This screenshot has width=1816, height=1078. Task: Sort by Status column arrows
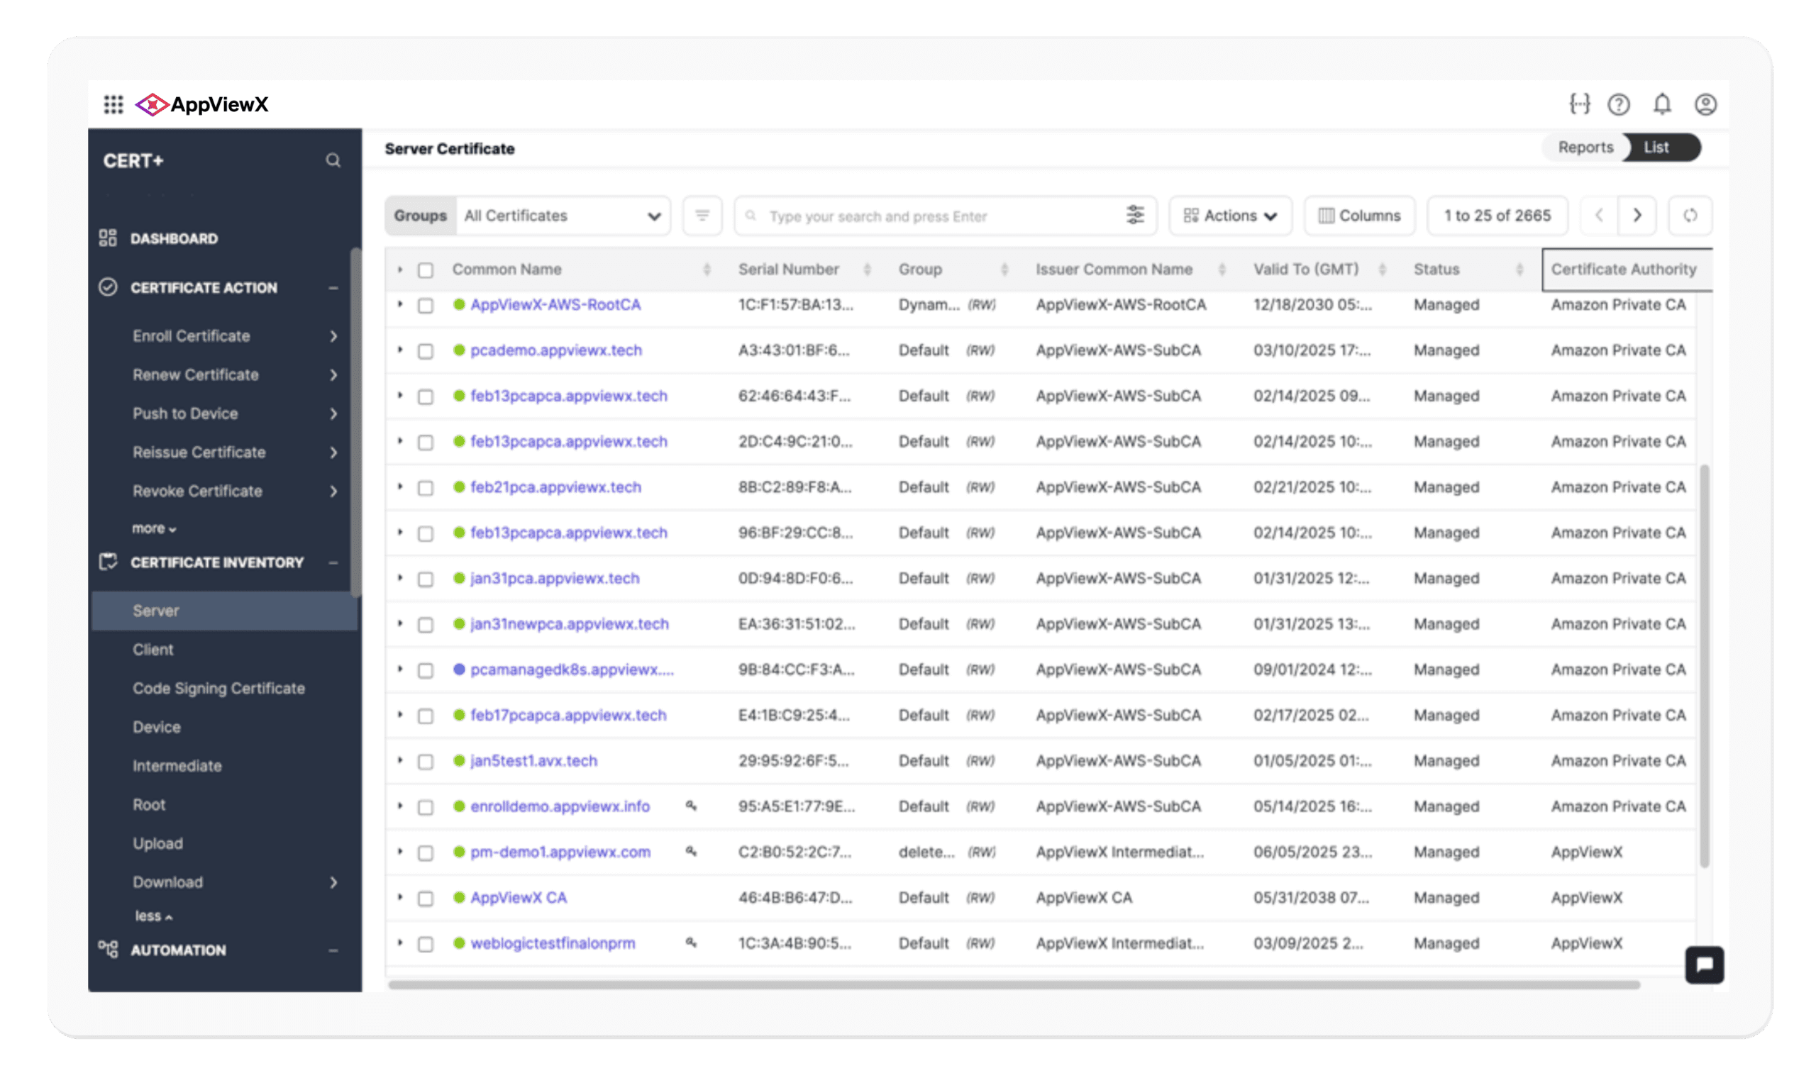[x=1519, y=269]
